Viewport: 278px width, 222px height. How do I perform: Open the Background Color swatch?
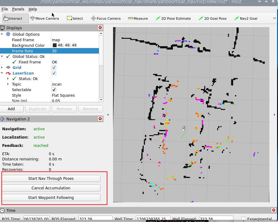(55, 45)
